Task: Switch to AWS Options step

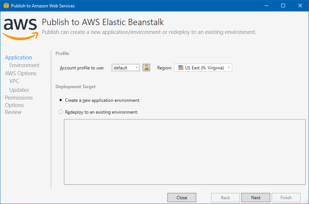Action: tap(20, 73)
